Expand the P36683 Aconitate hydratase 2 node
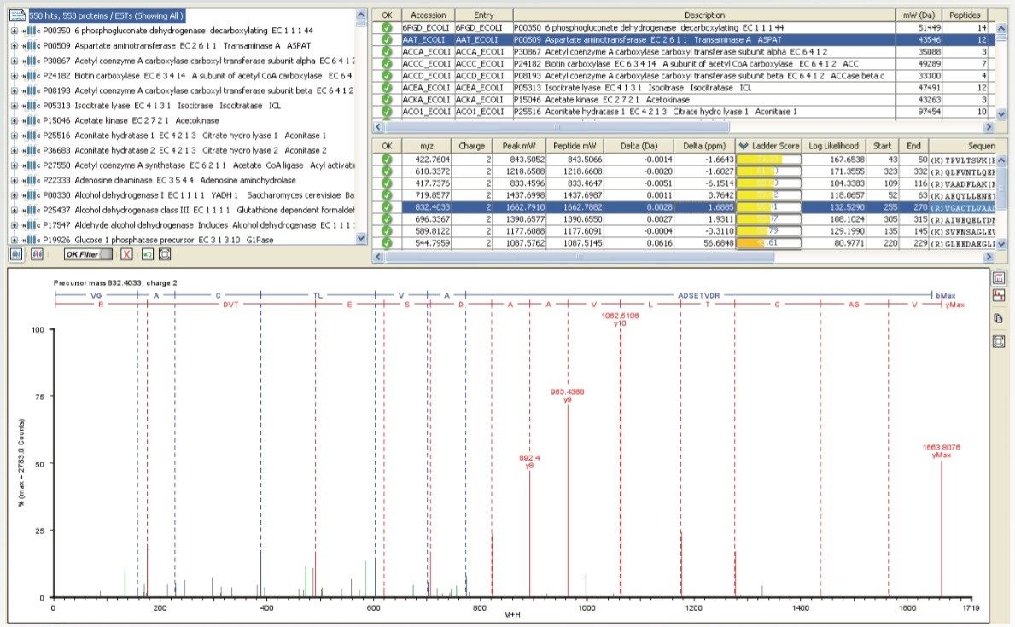 tap(15, 150)
